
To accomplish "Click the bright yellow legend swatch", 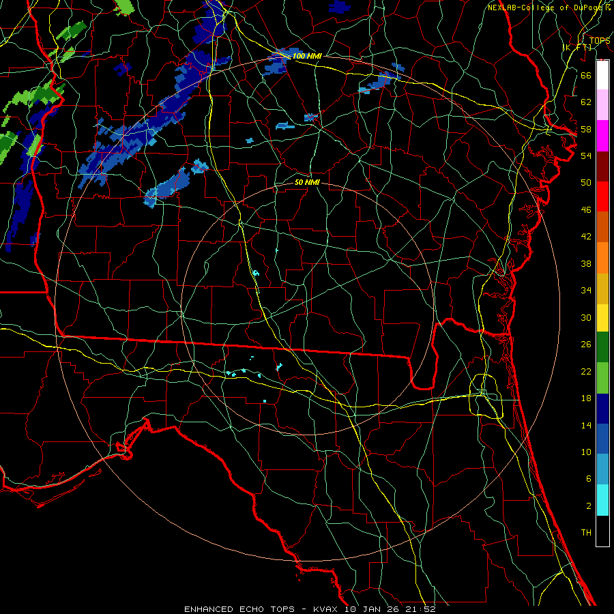I will pos(602,318).
